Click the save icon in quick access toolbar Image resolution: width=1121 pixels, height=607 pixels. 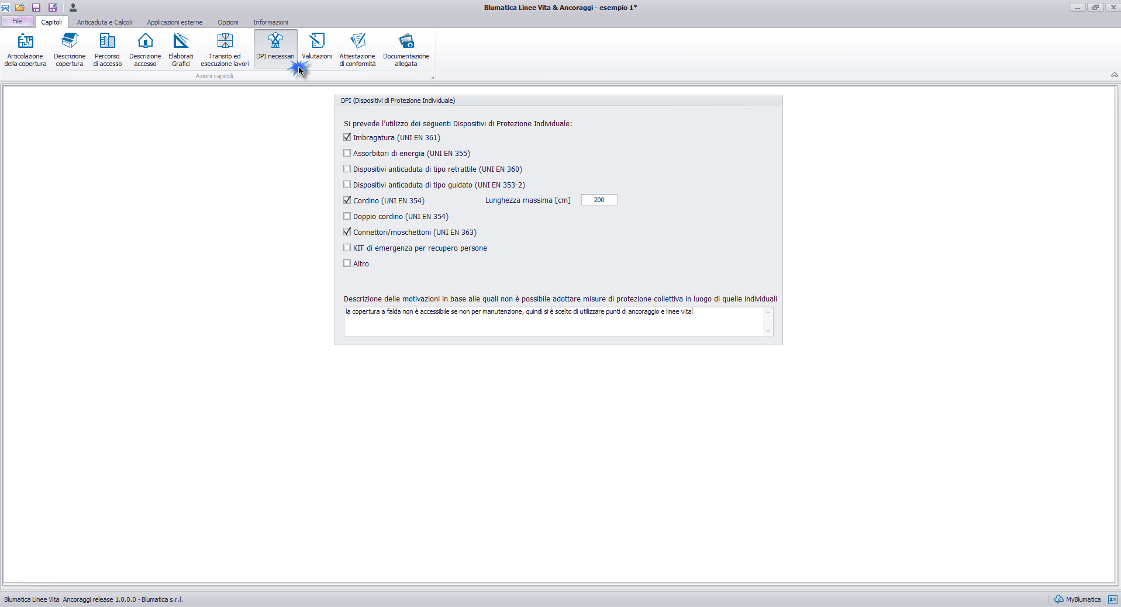(36, 8)
